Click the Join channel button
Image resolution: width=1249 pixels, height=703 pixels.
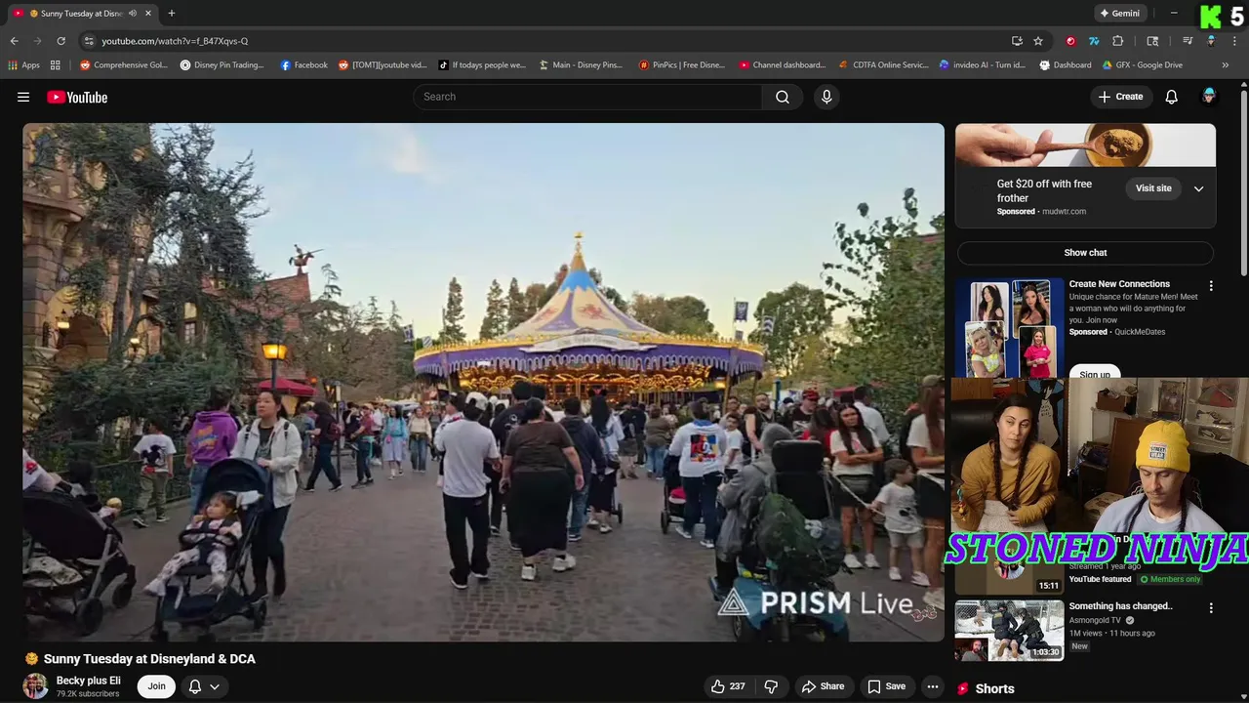click(x=156, y=686)
